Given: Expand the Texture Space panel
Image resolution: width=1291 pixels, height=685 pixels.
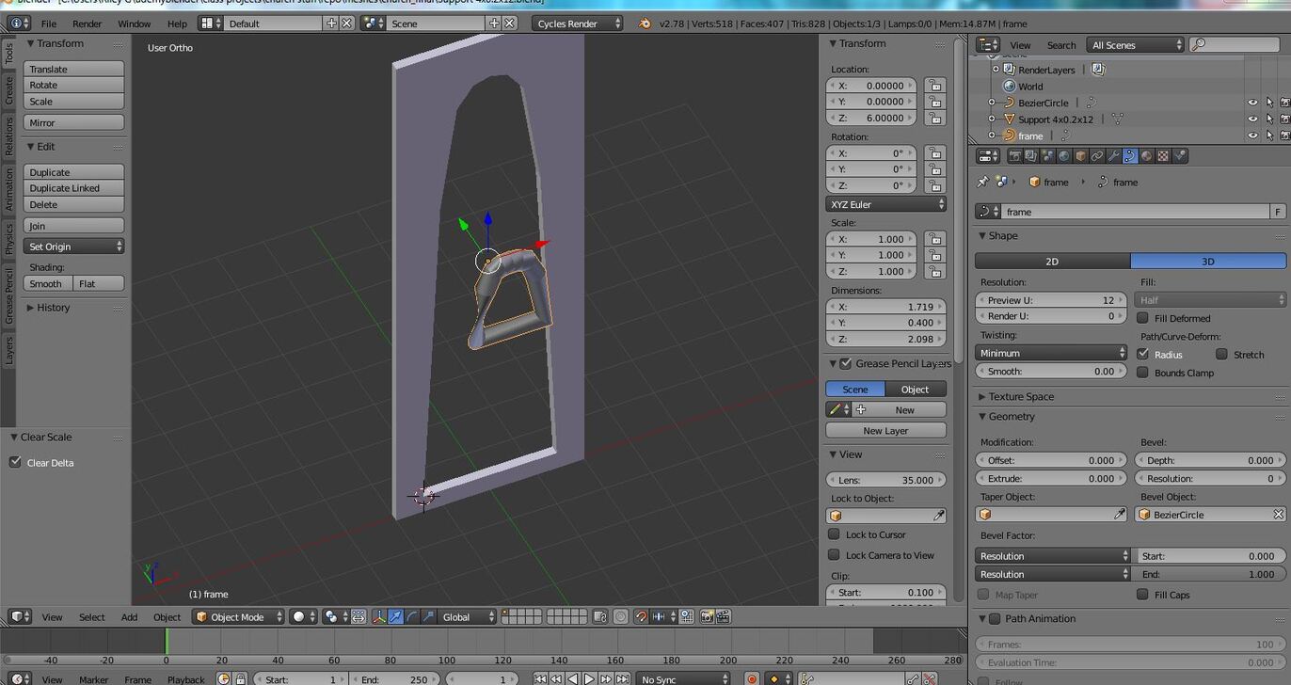Looking at the screenshot, I should pyautogui.click(x=1020, y=396).
